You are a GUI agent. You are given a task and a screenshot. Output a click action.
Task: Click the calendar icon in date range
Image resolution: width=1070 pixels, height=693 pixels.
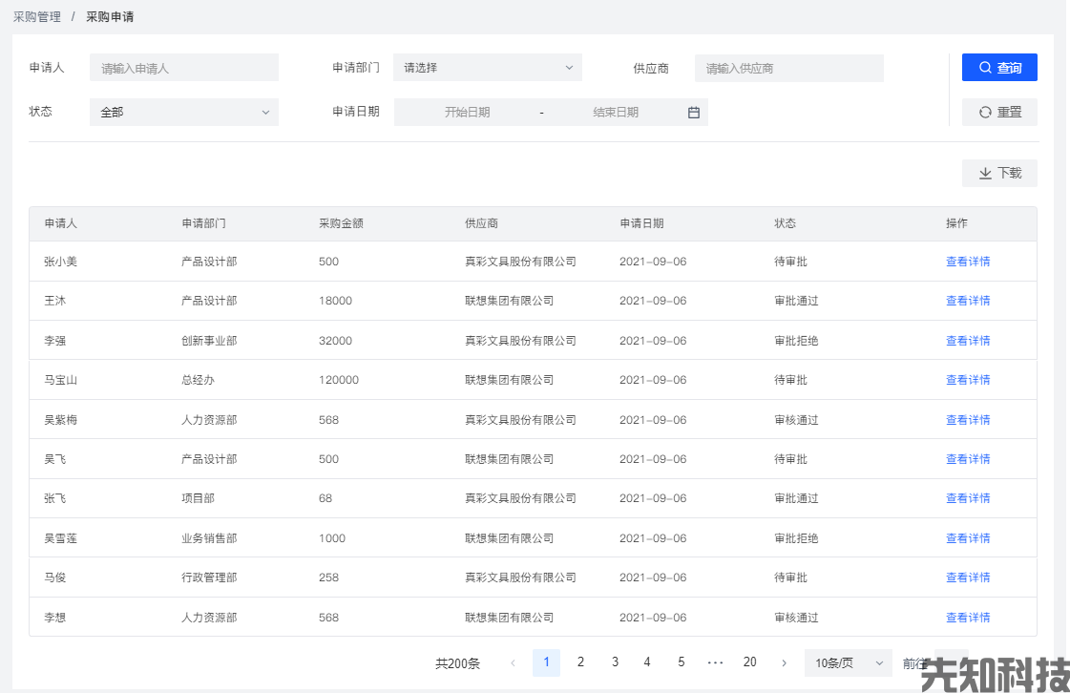pos(693,112)
